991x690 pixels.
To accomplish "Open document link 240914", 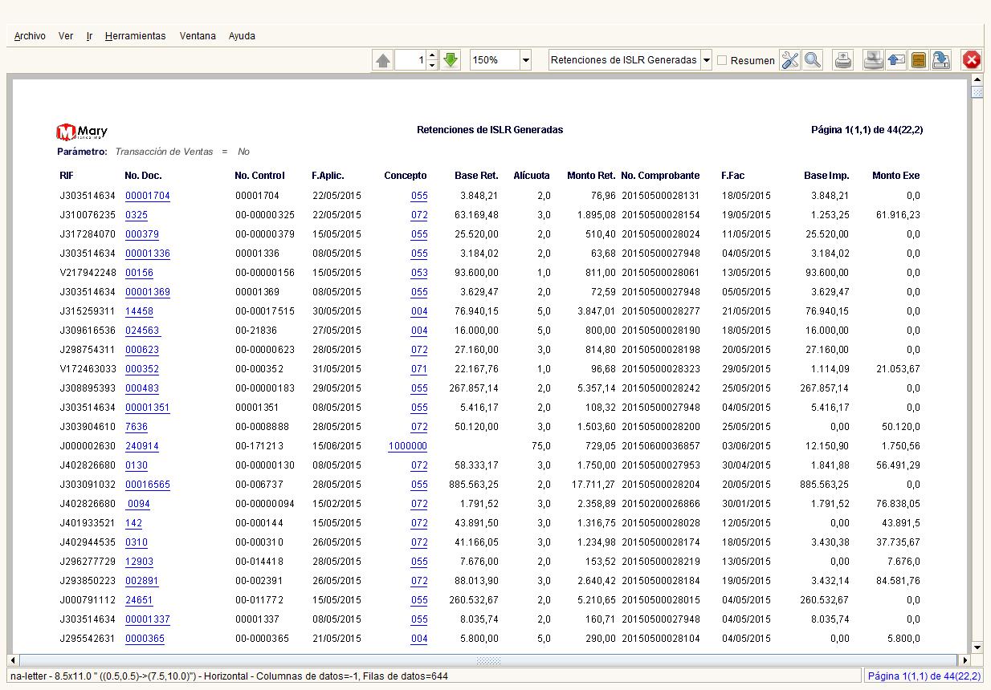I will (142, 446).
